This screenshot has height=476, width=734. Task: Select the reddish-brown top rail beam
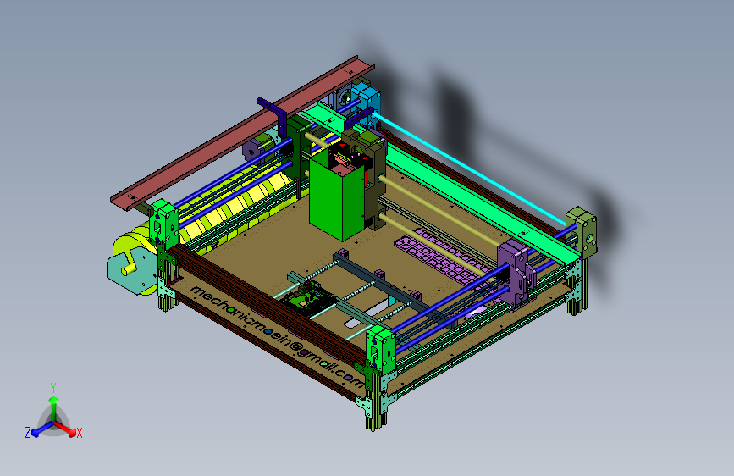[242, 134]
